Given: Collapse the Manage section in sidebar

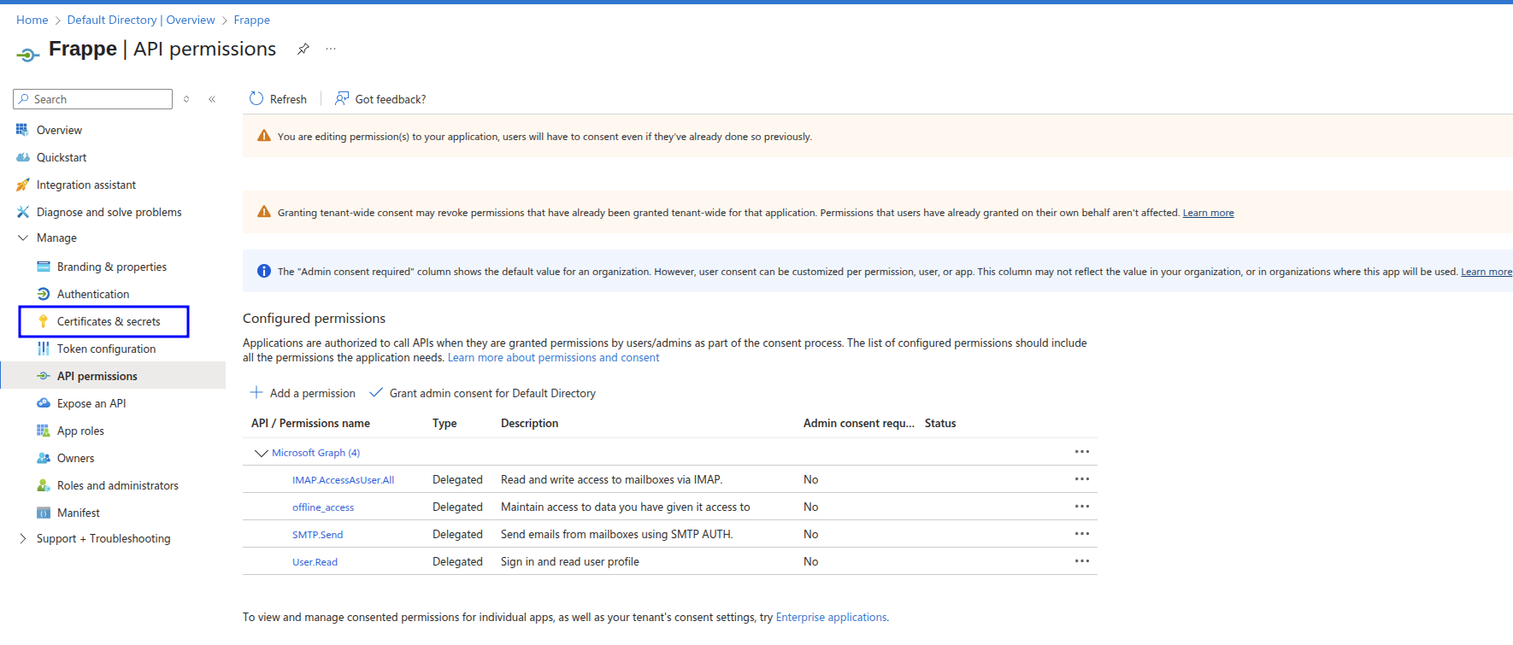Looking at the screenshot, I should click(x=23, y=238).
